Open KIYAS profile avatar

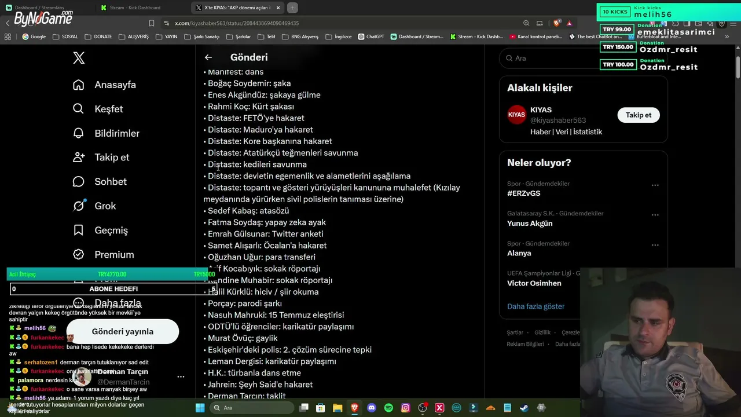516,115
